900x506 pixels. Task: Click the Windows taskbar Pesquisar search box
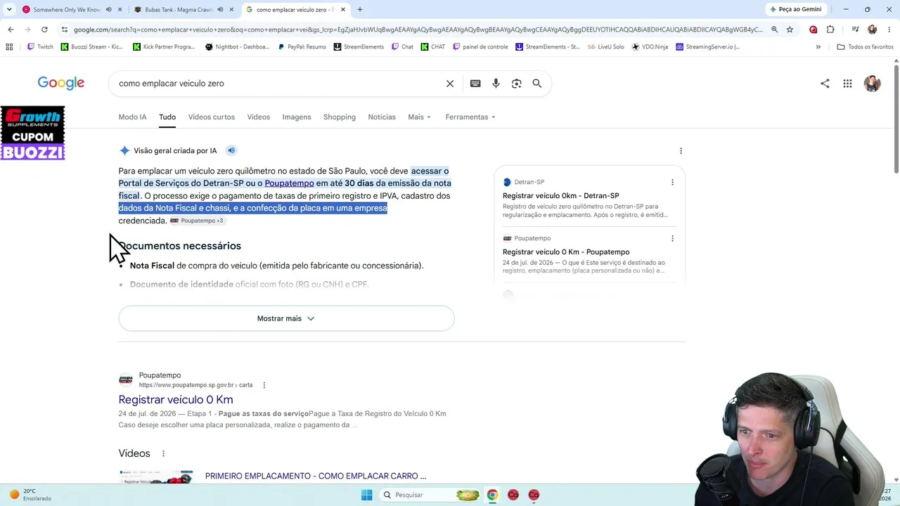click(x=431, y=495)
